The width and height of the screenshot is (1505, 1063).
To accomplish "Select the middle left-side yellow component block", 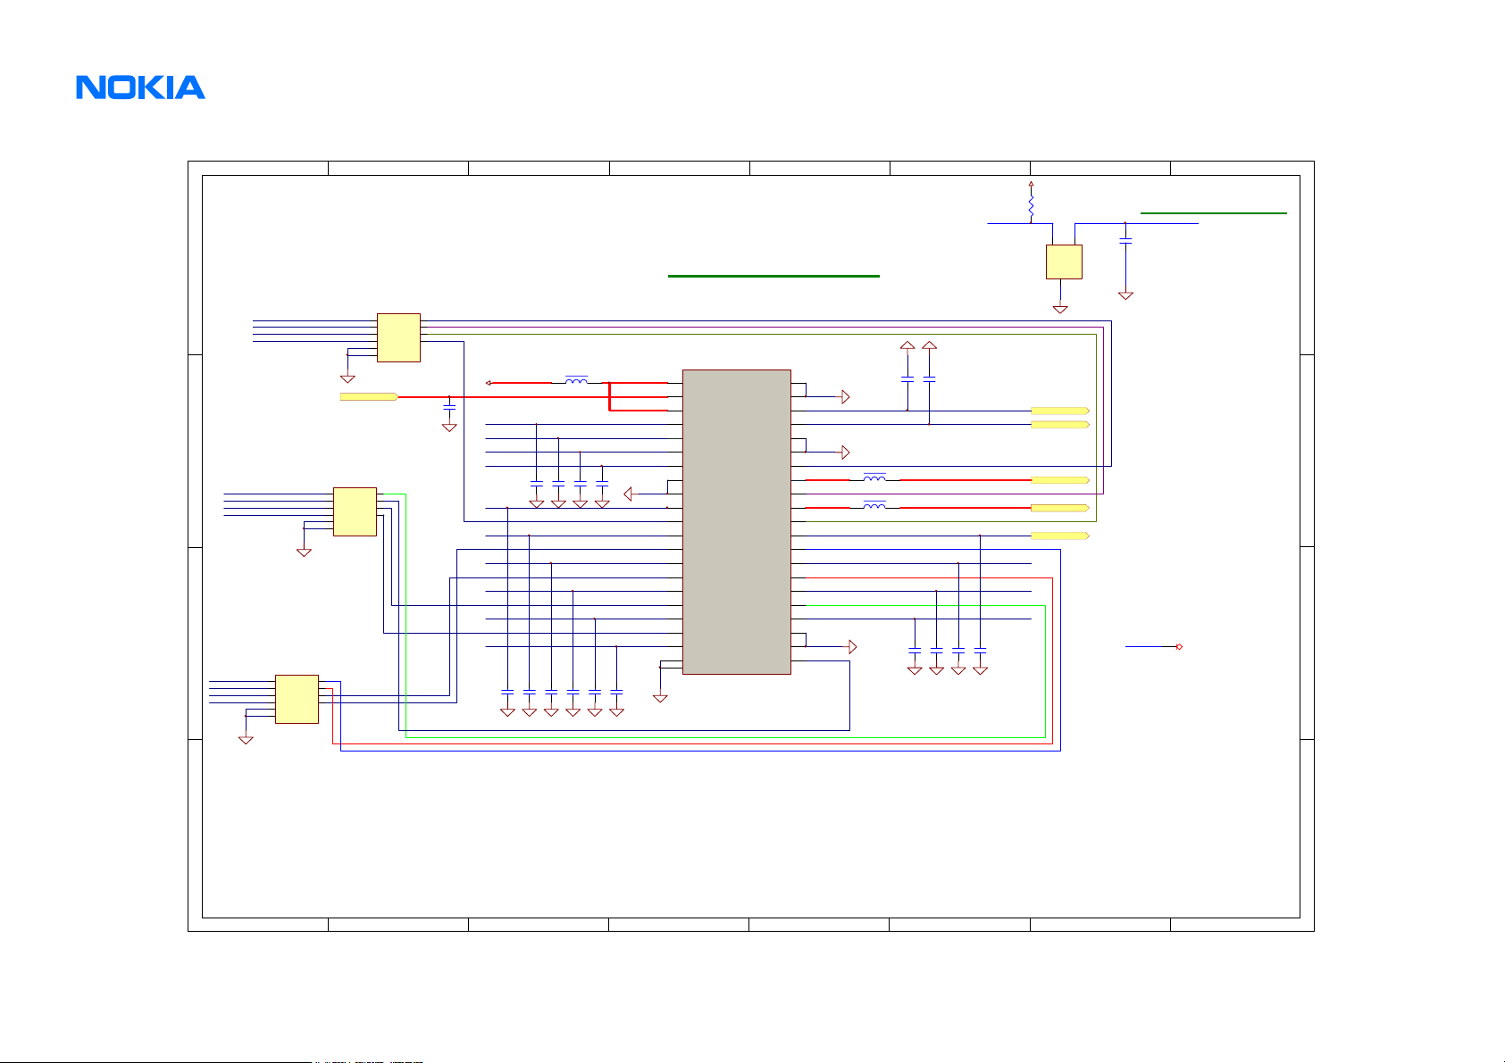I will click(x=355, y=511).
